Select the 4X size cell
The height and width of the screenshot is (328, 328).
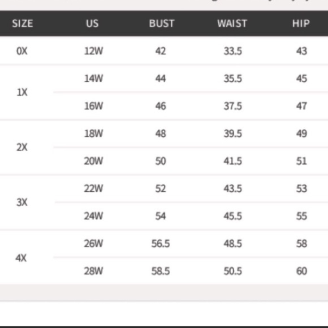coord(21,258)
